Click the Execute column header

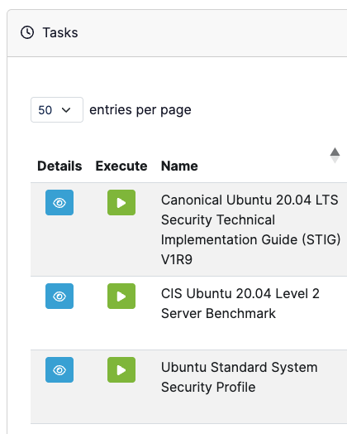pyautogui.click(x=121, y=166)
